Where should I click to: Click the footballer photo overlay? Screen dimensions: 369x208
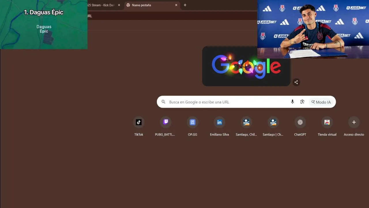click(x=313, y=29)
